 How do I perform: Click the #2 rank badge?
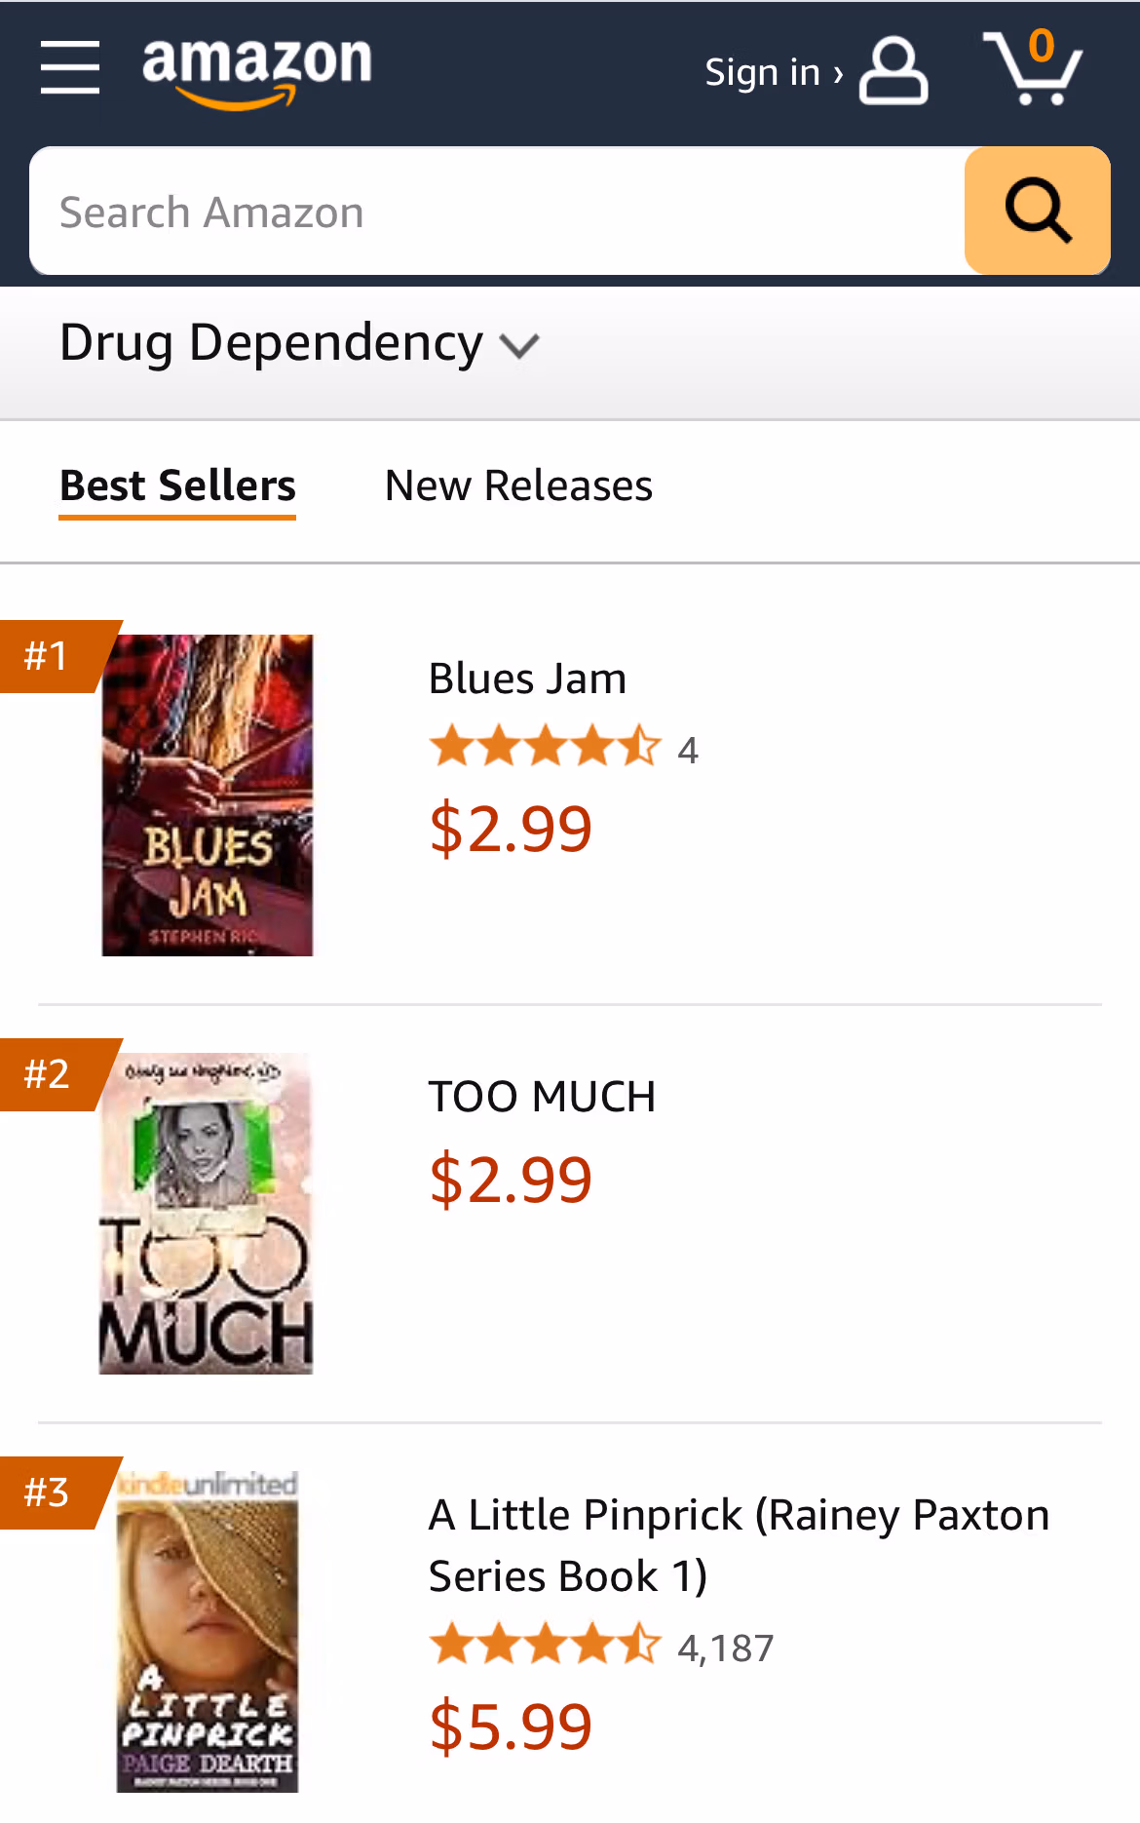pyautogui.click(x=57, y=1074)
